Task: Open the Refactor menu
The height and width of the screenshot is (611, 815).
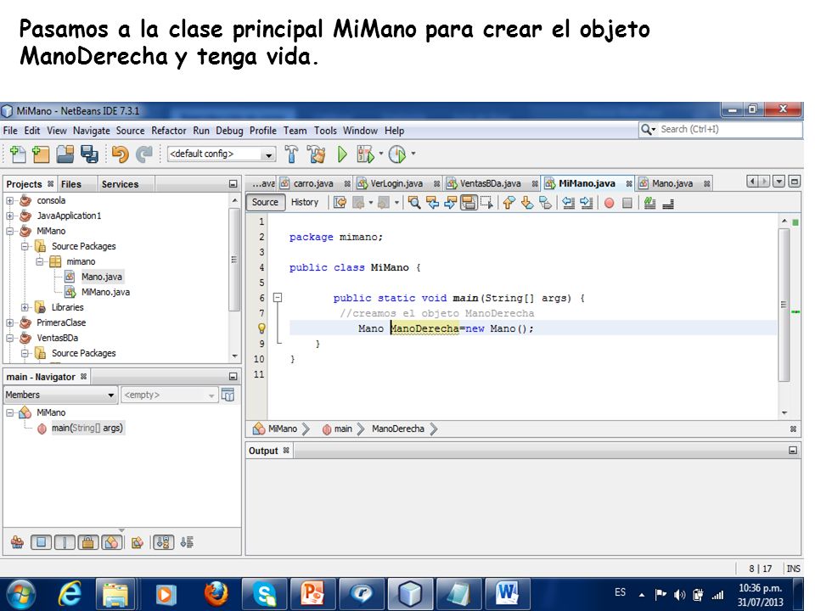Action: [x=168, y=131]
